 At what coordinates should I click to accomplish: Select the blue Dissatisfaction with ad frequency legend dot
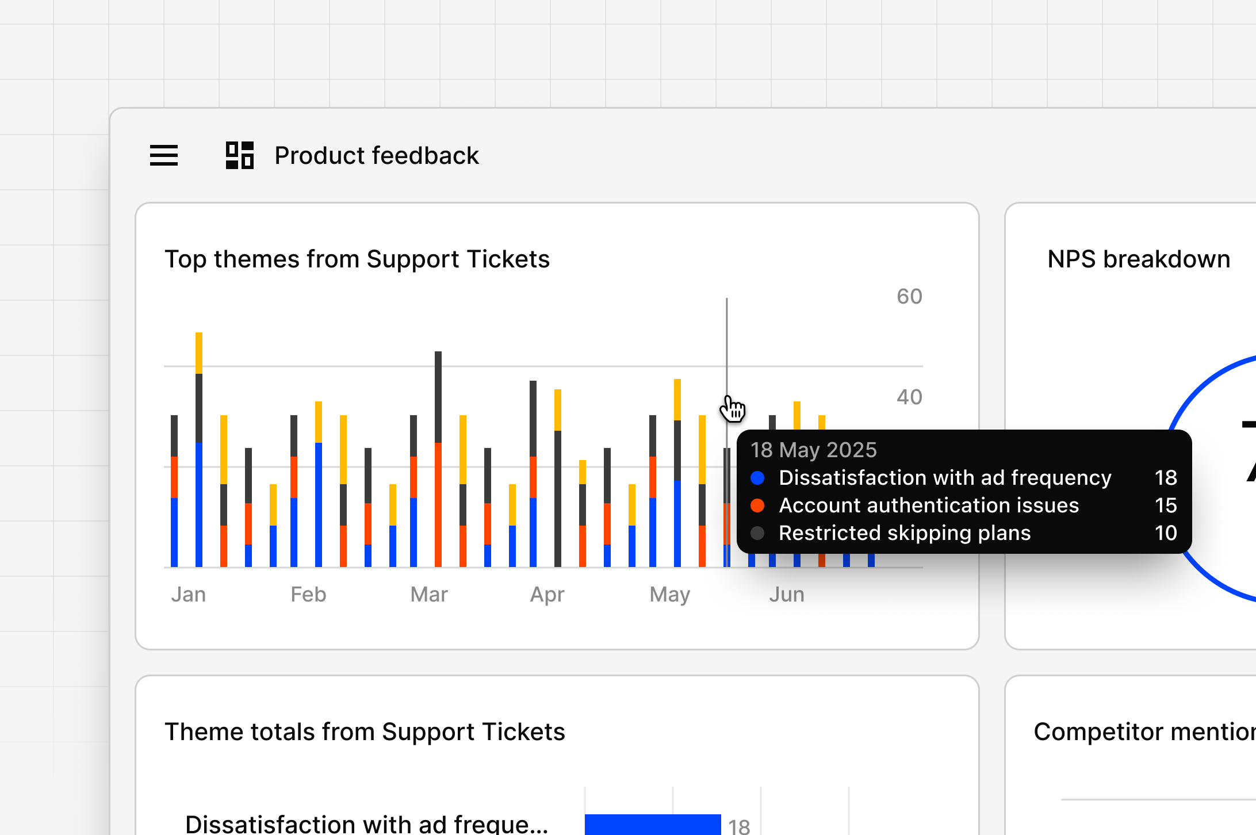[x=759, y=477]
